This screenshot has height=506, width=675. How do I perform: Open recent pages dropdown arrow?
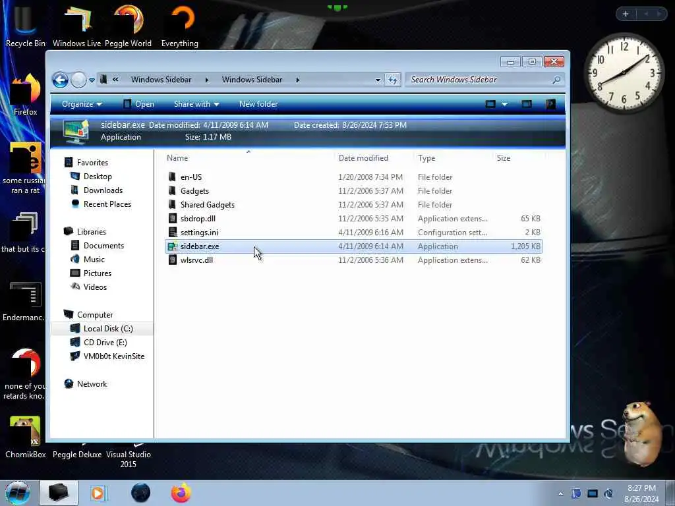(x=92, y=80)
